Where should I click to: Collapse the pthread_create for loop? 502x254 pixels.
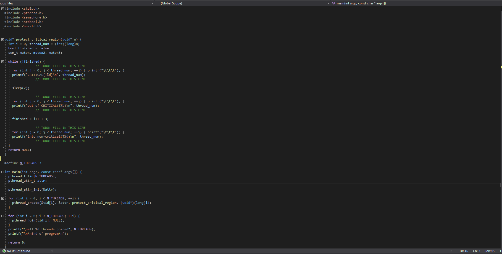(2, 198)
